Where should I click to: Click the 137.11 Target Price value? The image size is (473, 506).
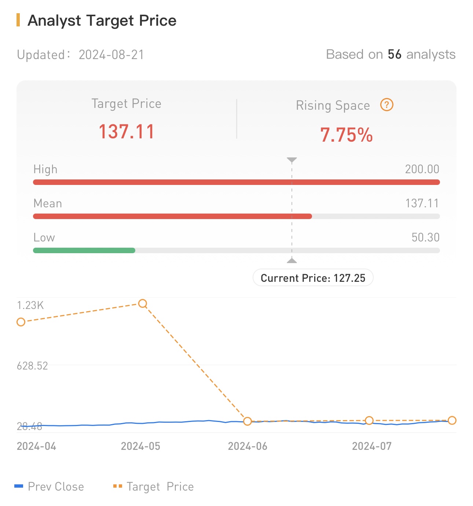point(126,131)
